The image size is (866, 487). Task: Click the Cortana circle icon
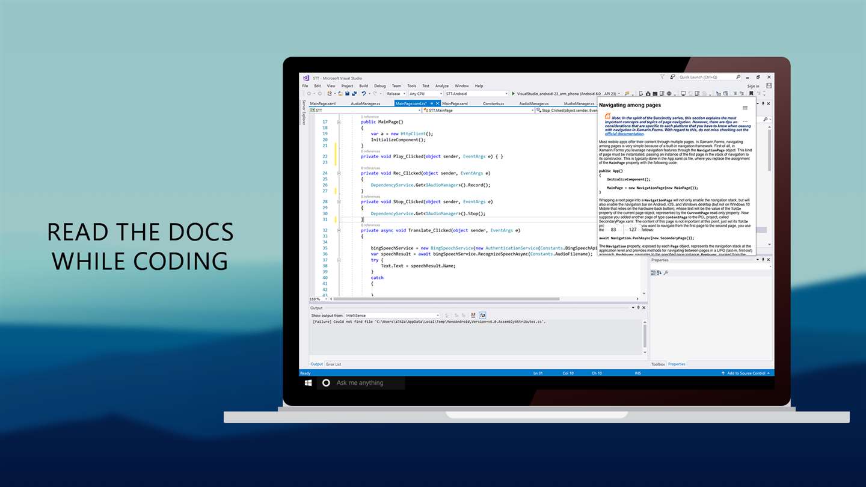(x=326, y=382)
